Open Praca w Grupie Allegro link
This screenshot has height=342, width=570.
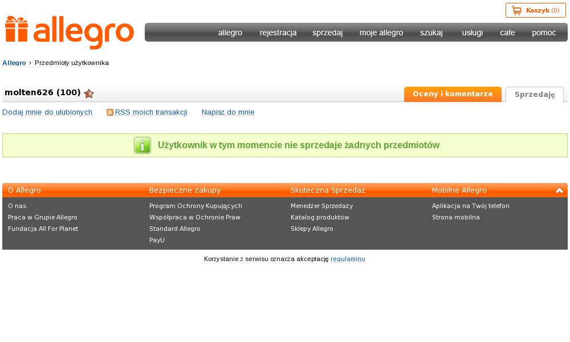click(x=43, y=217)
